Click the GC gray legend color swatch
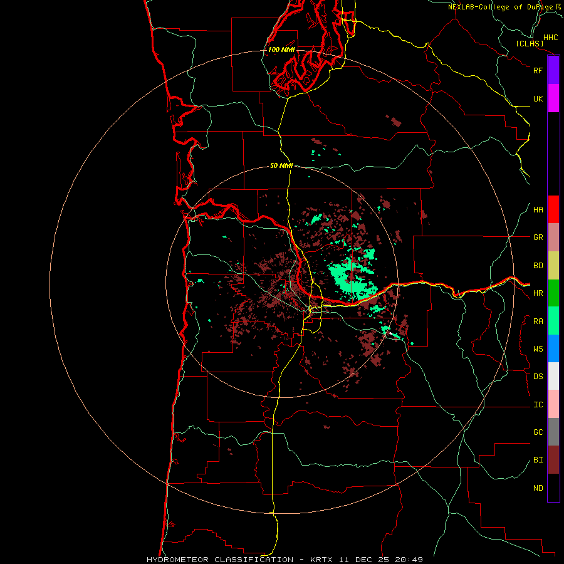The image size is (564, 564). tap(553, 432)
